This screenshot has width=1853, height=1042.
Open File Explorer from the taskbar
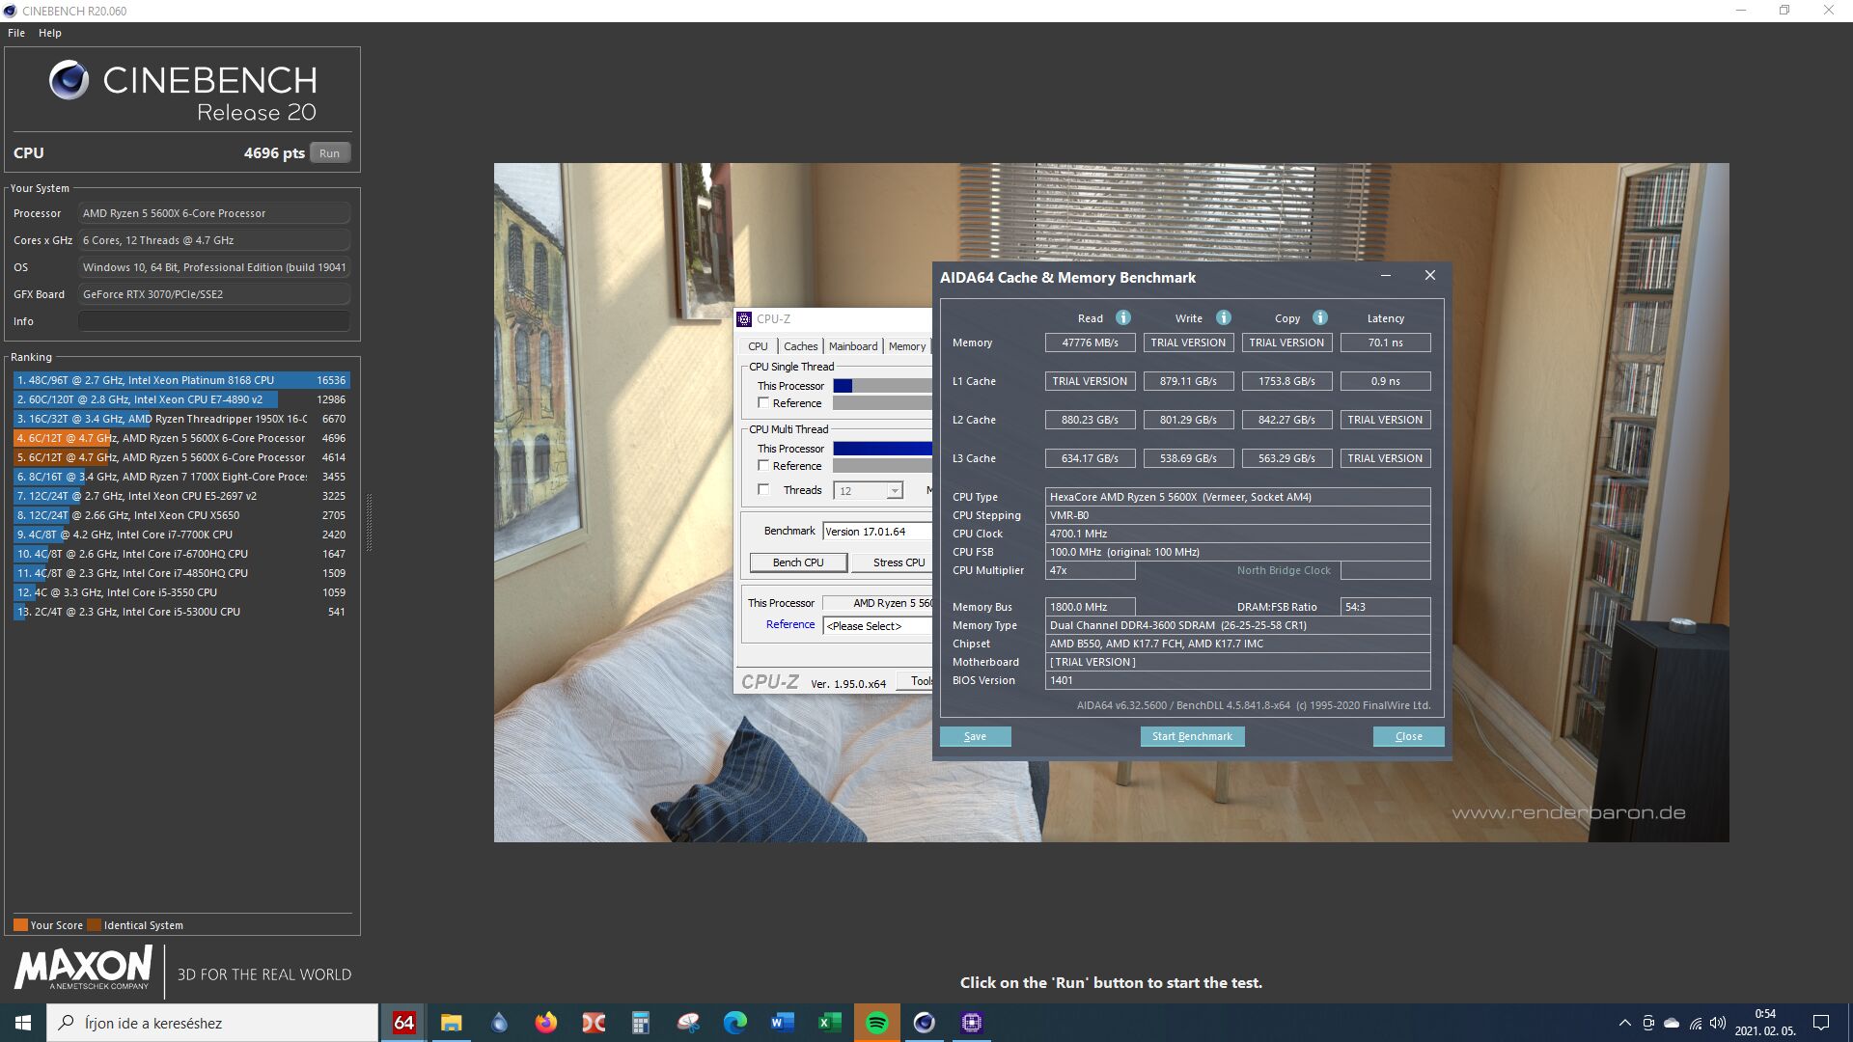click(x=451, y=1023)
